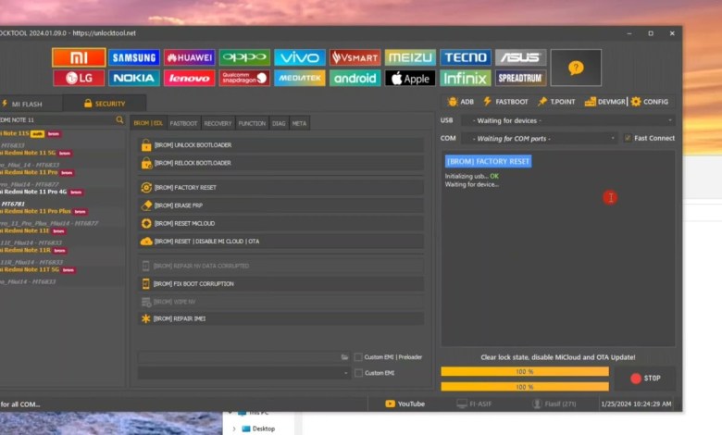Click the search magnifier in model field
The height and width of the screenshot is (435, 722).
pyautogui.click(x=119, y=120)
